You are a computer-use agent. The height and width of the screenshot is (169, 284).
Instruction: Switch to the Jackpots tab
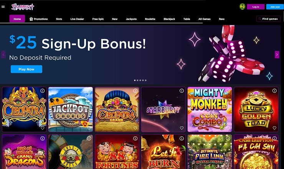131,19
